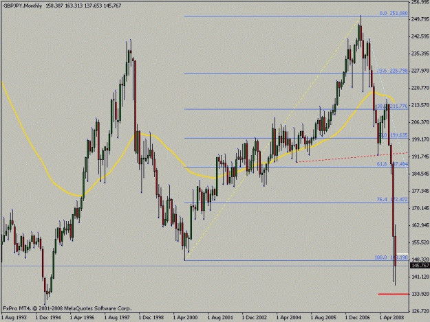Image resolution: width=430 pixels, height=322 pixels.
Task: Click the 220.770 price axis value
Action: 420,88
